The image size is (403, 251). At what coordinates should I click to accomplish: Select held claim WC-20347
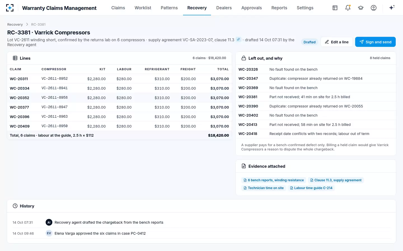tap(248, 78)
